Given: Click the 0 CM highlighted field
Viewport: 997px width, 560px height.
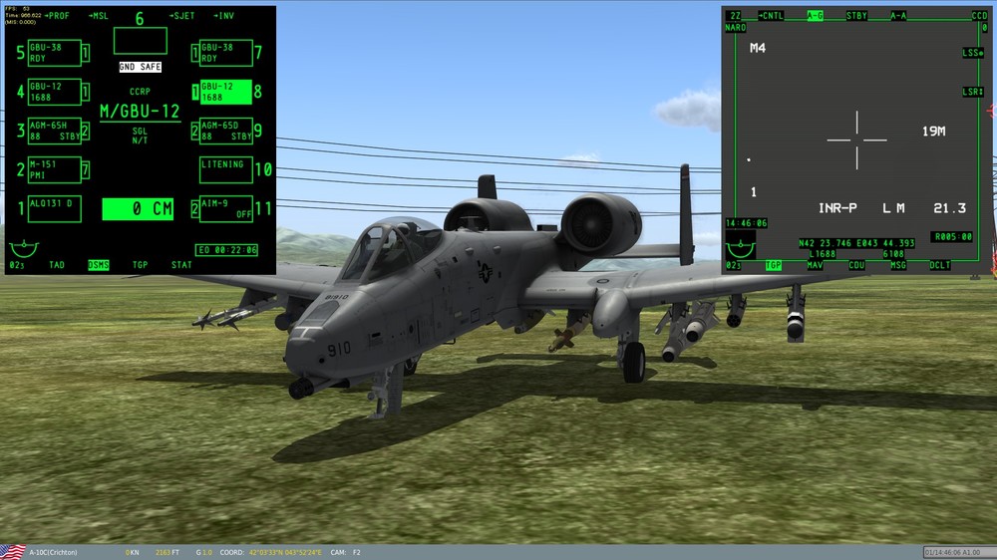Looking at the screenshot, I should coord(138,208).
